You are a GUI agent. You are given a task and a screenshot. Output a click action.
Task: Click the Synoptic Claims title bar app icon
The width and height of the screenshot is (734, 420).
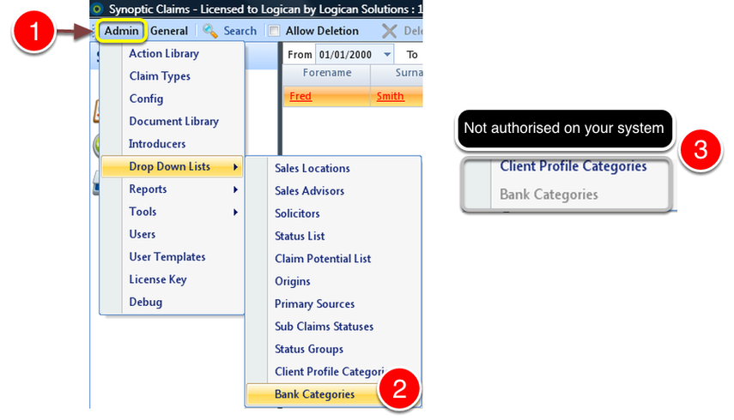click(97, 9)
